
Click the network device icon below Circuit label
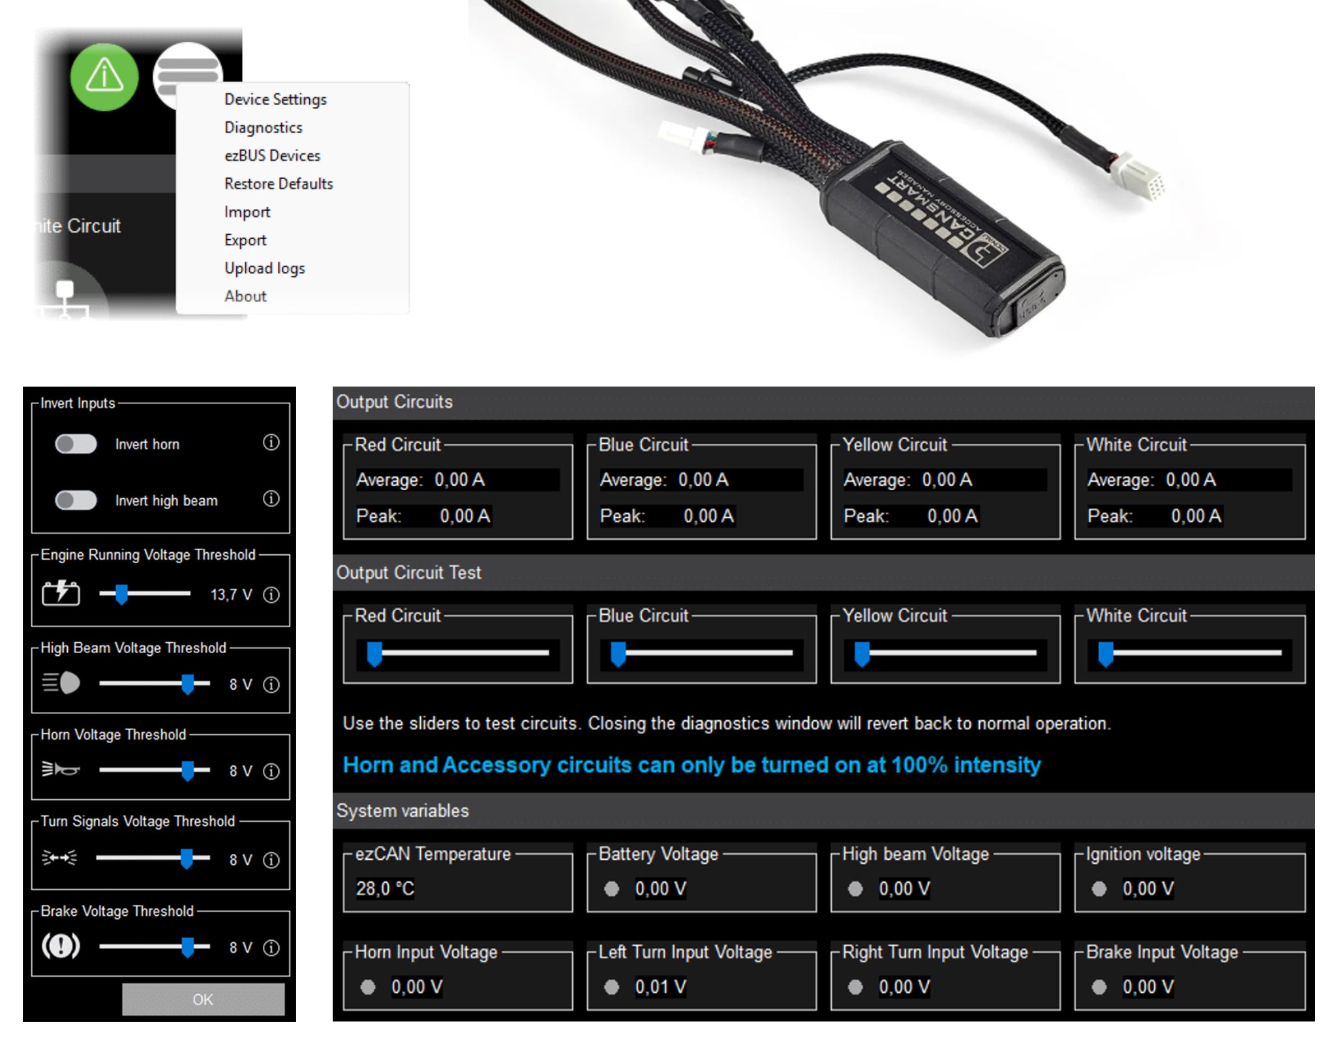(64, 301)
